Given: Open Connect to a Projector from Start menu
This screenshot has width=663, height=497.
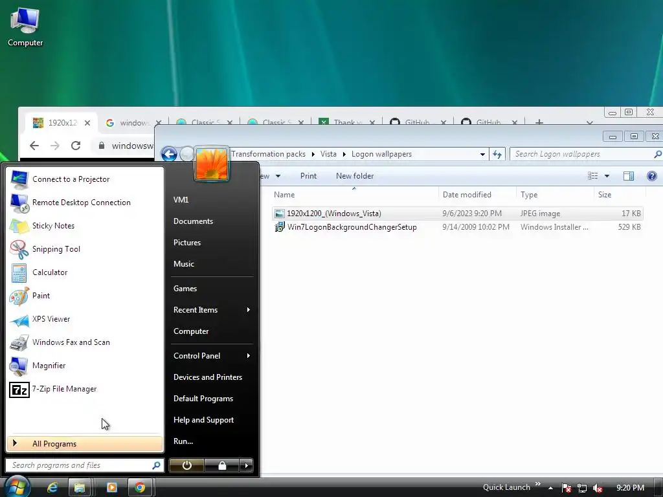Looking at the screenshot, I should pyautogui.click(x=85, y=179).
